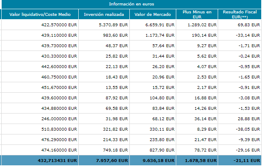Click the cell '983,60 EUR'

[104, 35]
